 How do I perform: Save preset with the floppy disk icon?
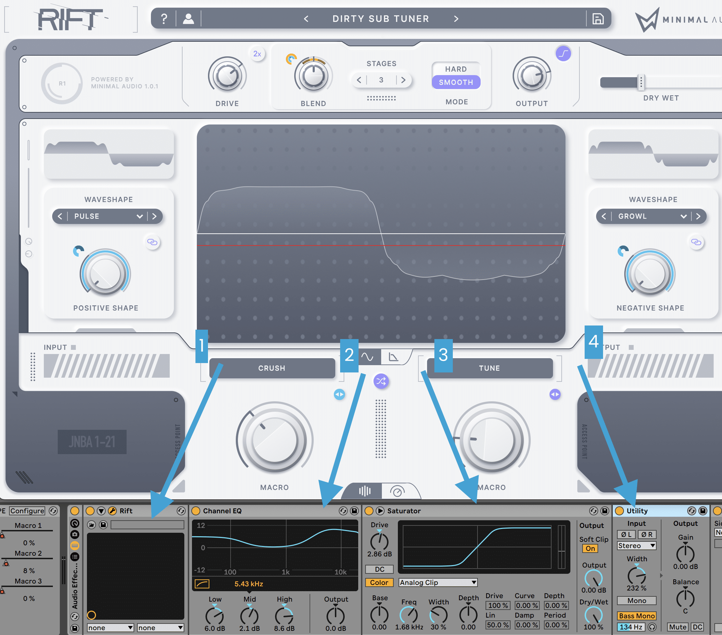click(597, 19)
